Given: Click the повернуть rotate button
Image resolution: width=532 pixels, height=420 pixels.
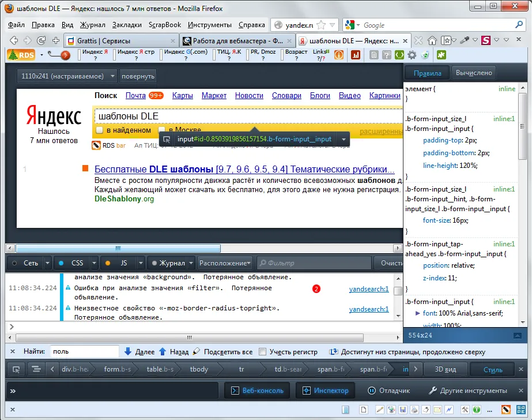Looking at the screenshot, I should 138,76.
